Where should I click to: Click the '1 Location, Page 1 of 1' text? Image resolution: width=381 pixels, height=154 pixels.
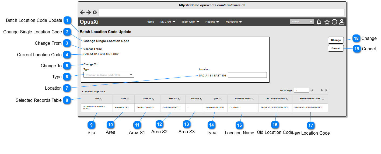click(93, 92)
